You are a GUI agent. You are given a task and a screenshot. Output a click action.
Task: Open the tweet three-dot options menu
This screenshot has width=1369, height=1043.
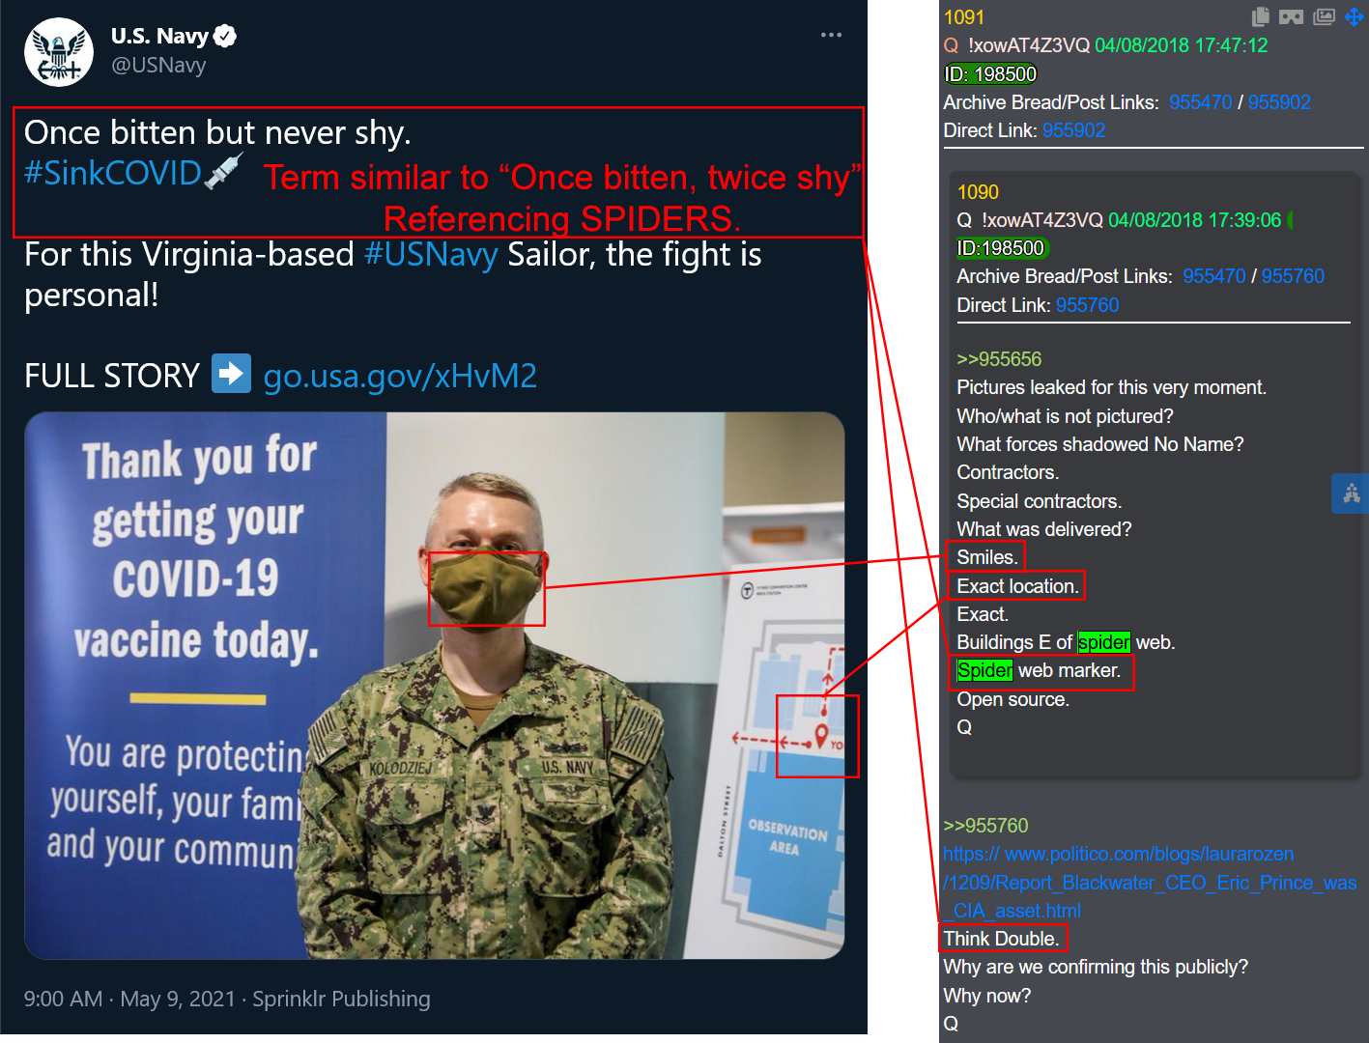(831, 35)
